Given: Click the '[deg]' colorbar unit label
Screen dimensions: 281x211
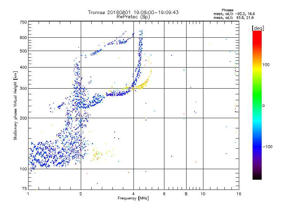Looking at the screenshot, I should coord(258,28).
